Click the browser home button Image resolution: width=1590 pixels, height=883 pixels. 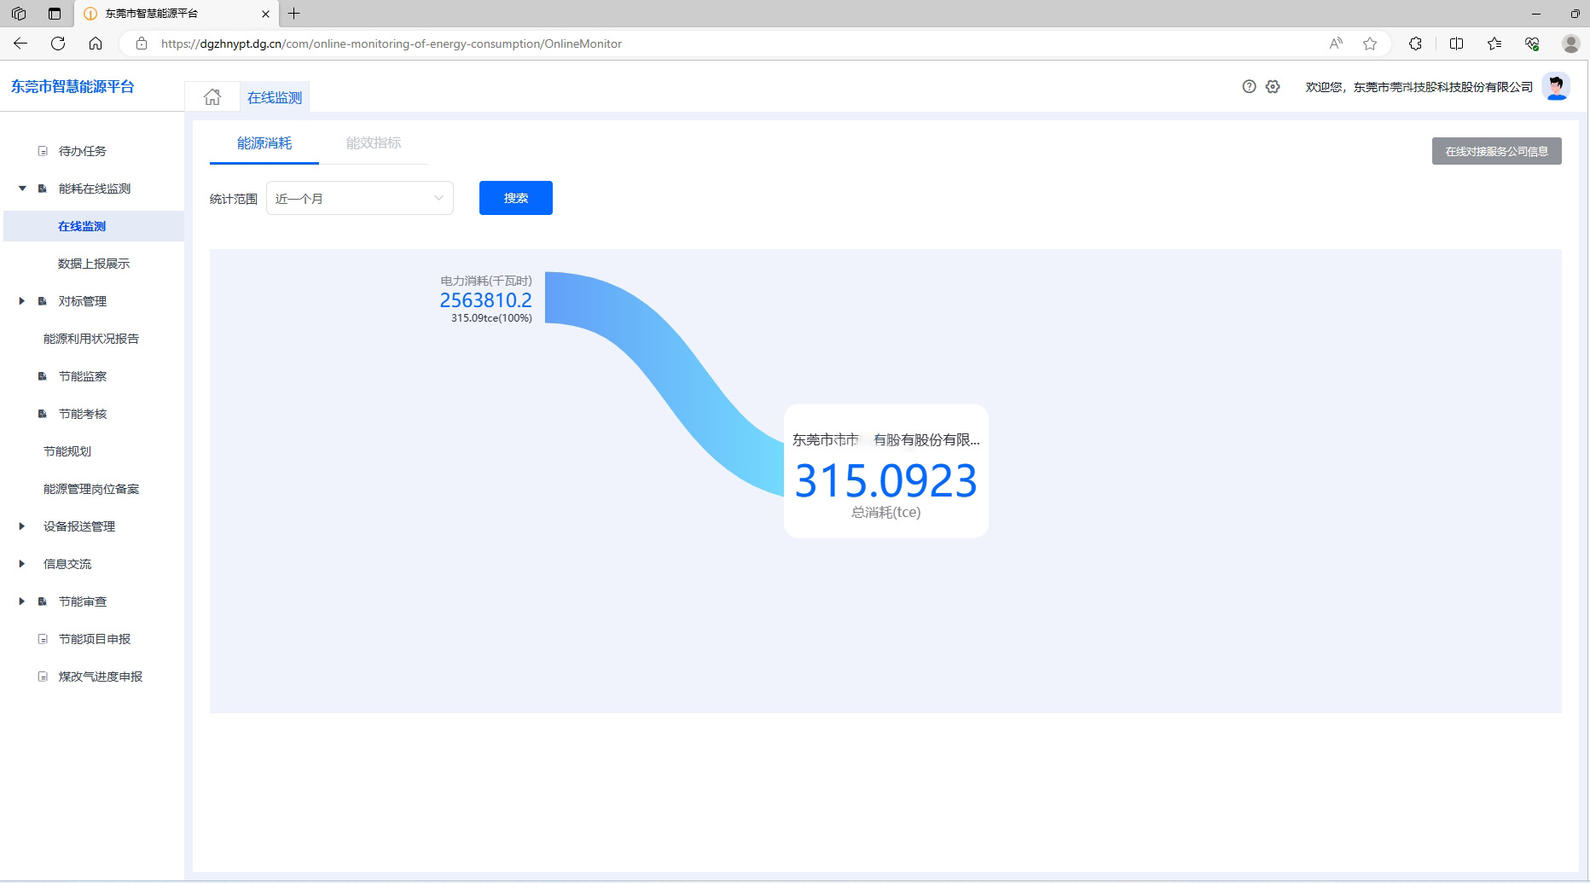pyautogui.click(x=96, y=44)
